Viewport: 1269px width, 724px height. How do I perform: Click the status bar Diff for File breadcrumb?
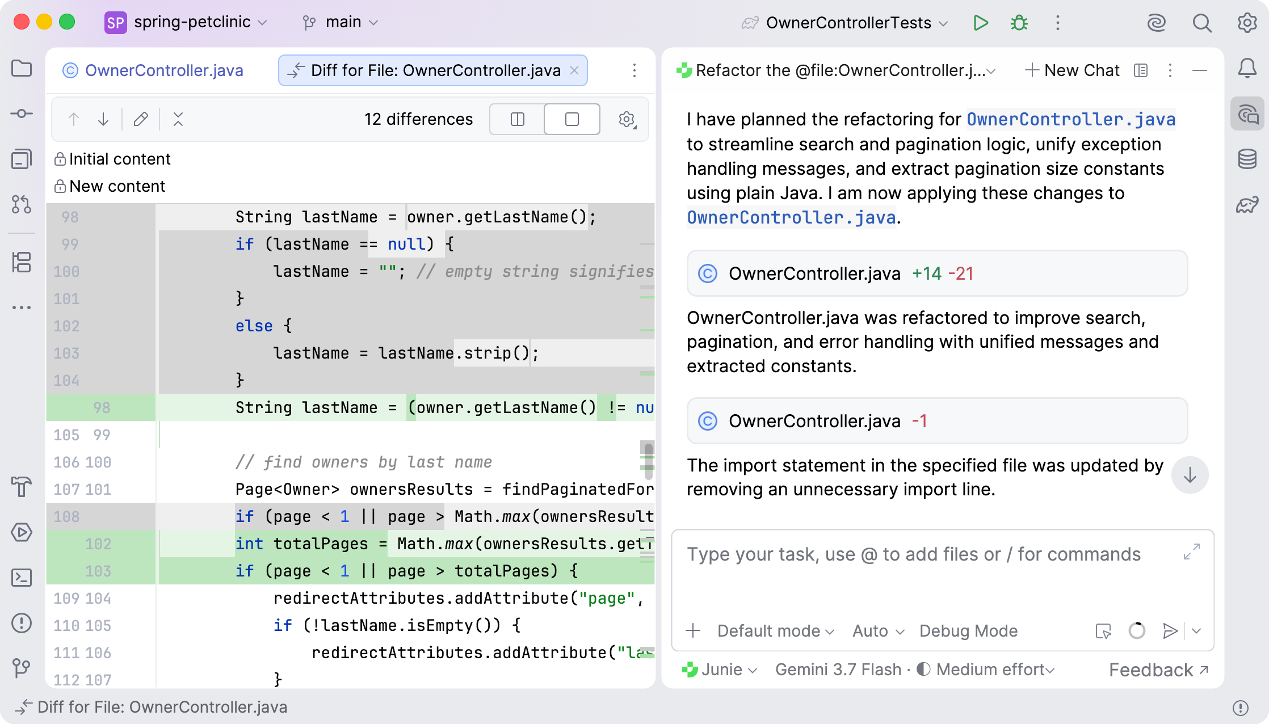click(152, 707)
